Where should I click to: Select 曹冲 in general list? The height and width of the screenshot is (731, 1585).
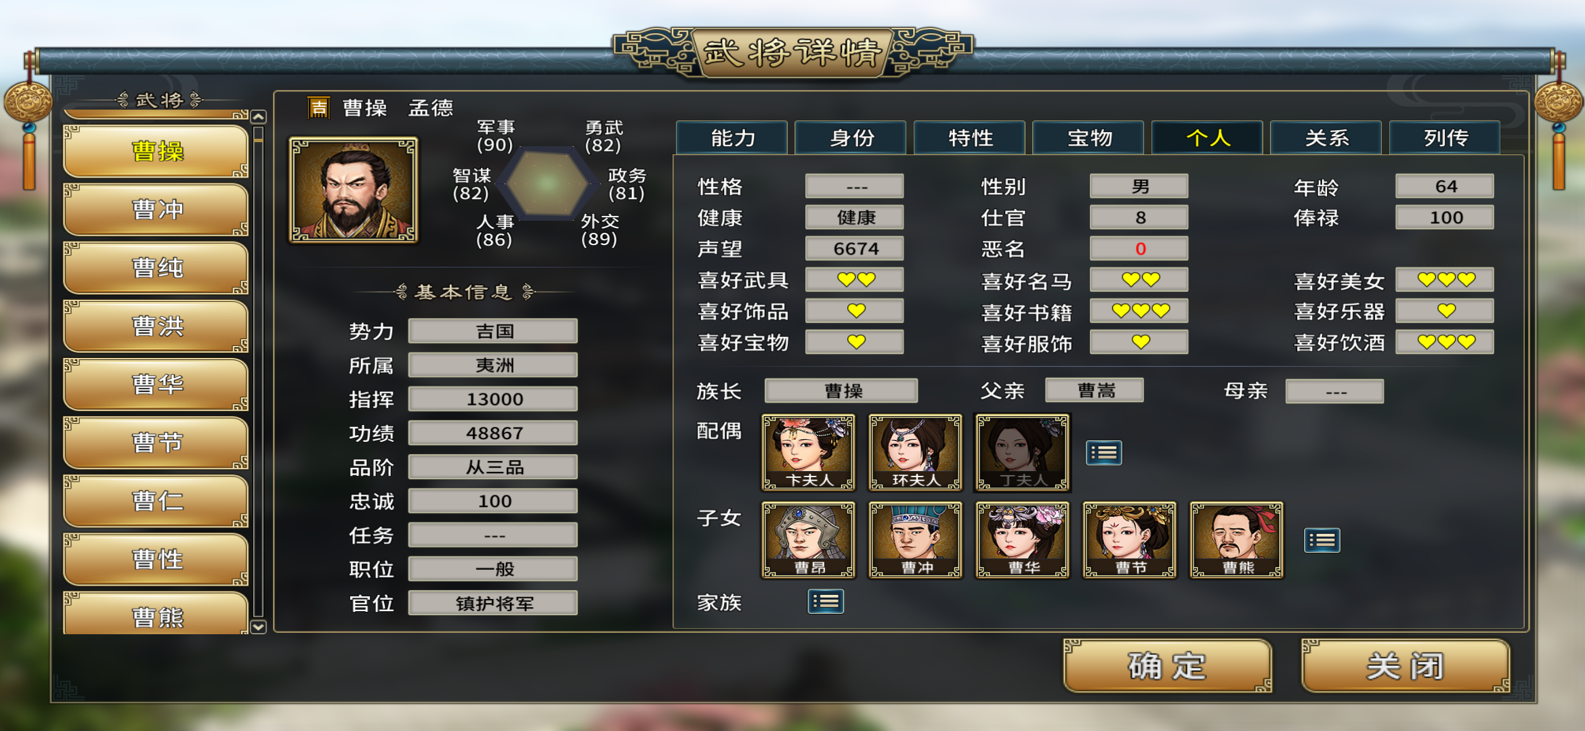point(156,210)
